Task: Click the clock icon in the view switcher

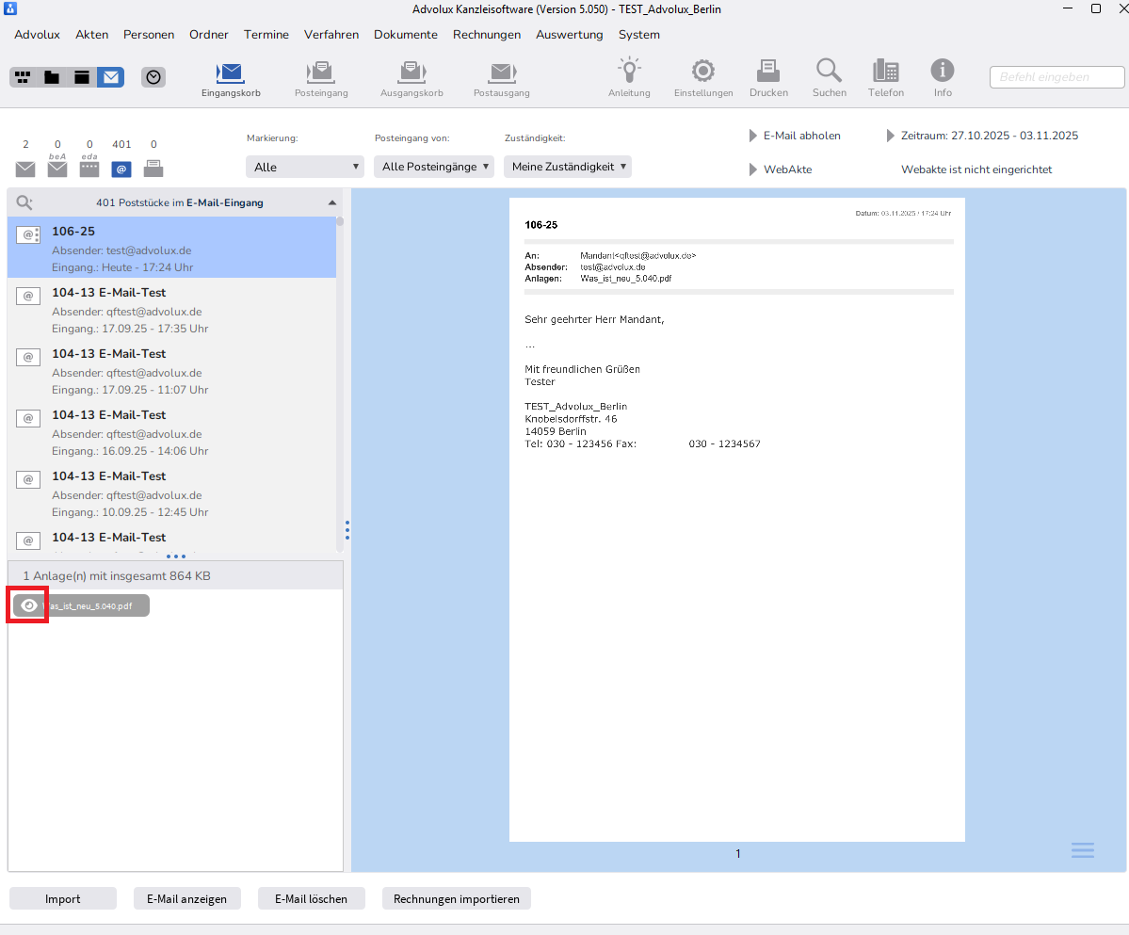Action: click(153, 77)
